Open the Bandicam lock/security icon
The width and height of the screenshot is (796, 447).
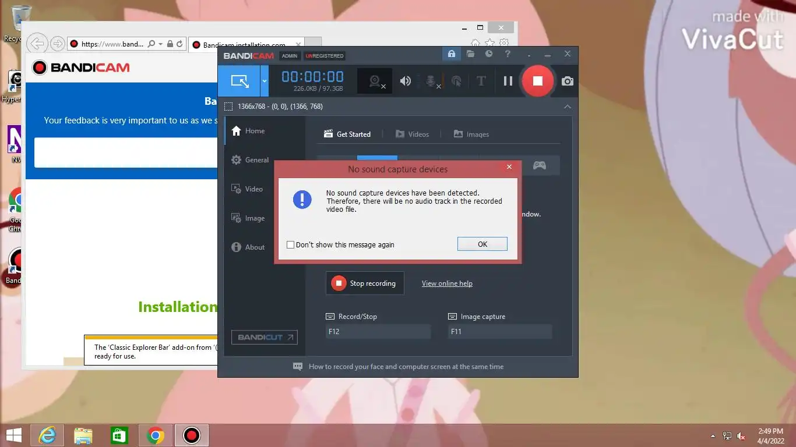[451, 54]
